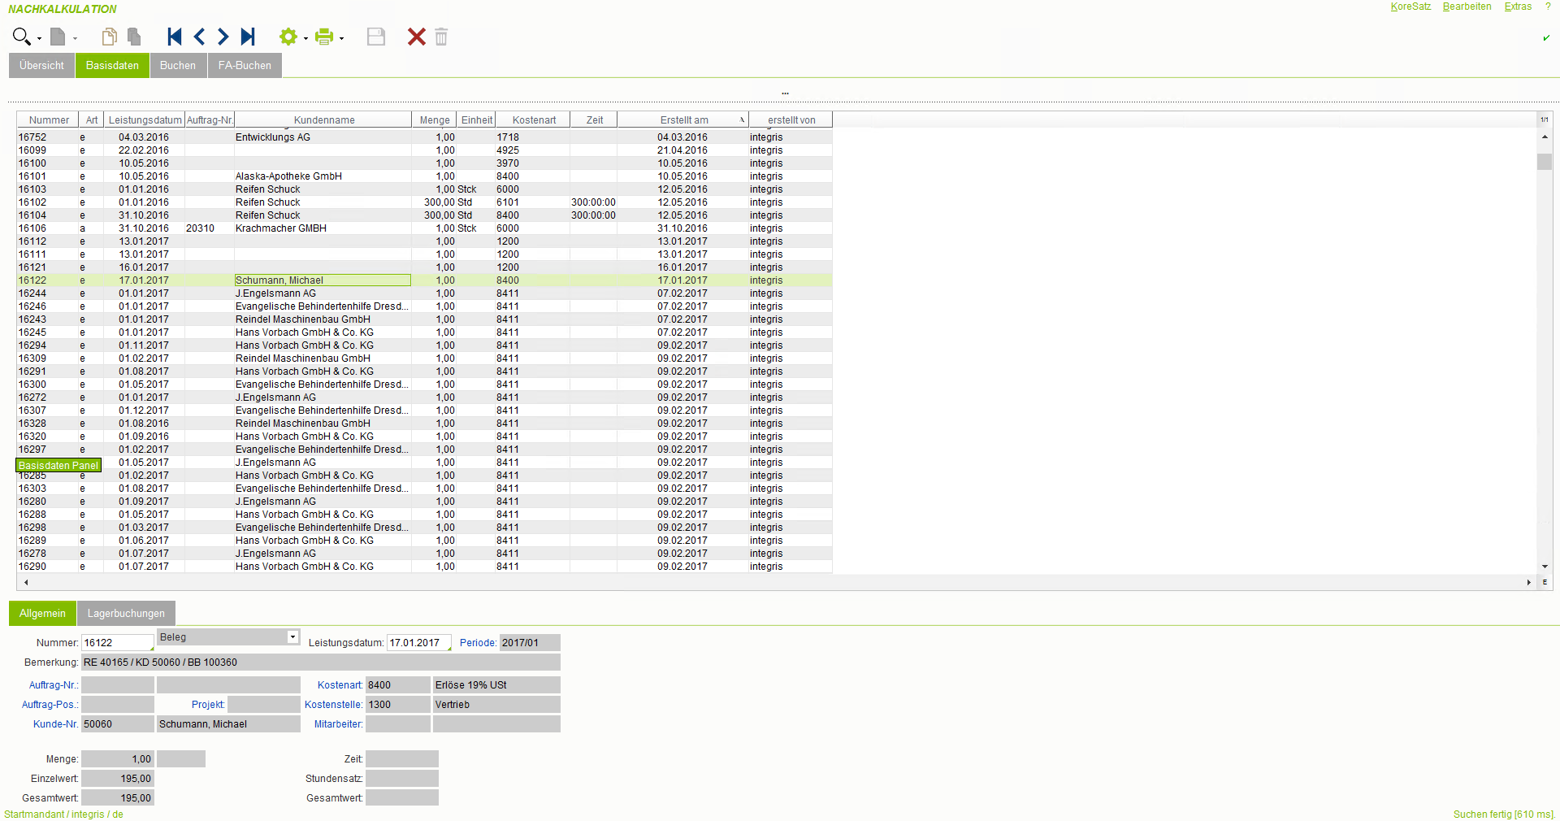Click the save diskette icon

pos(375,37)
